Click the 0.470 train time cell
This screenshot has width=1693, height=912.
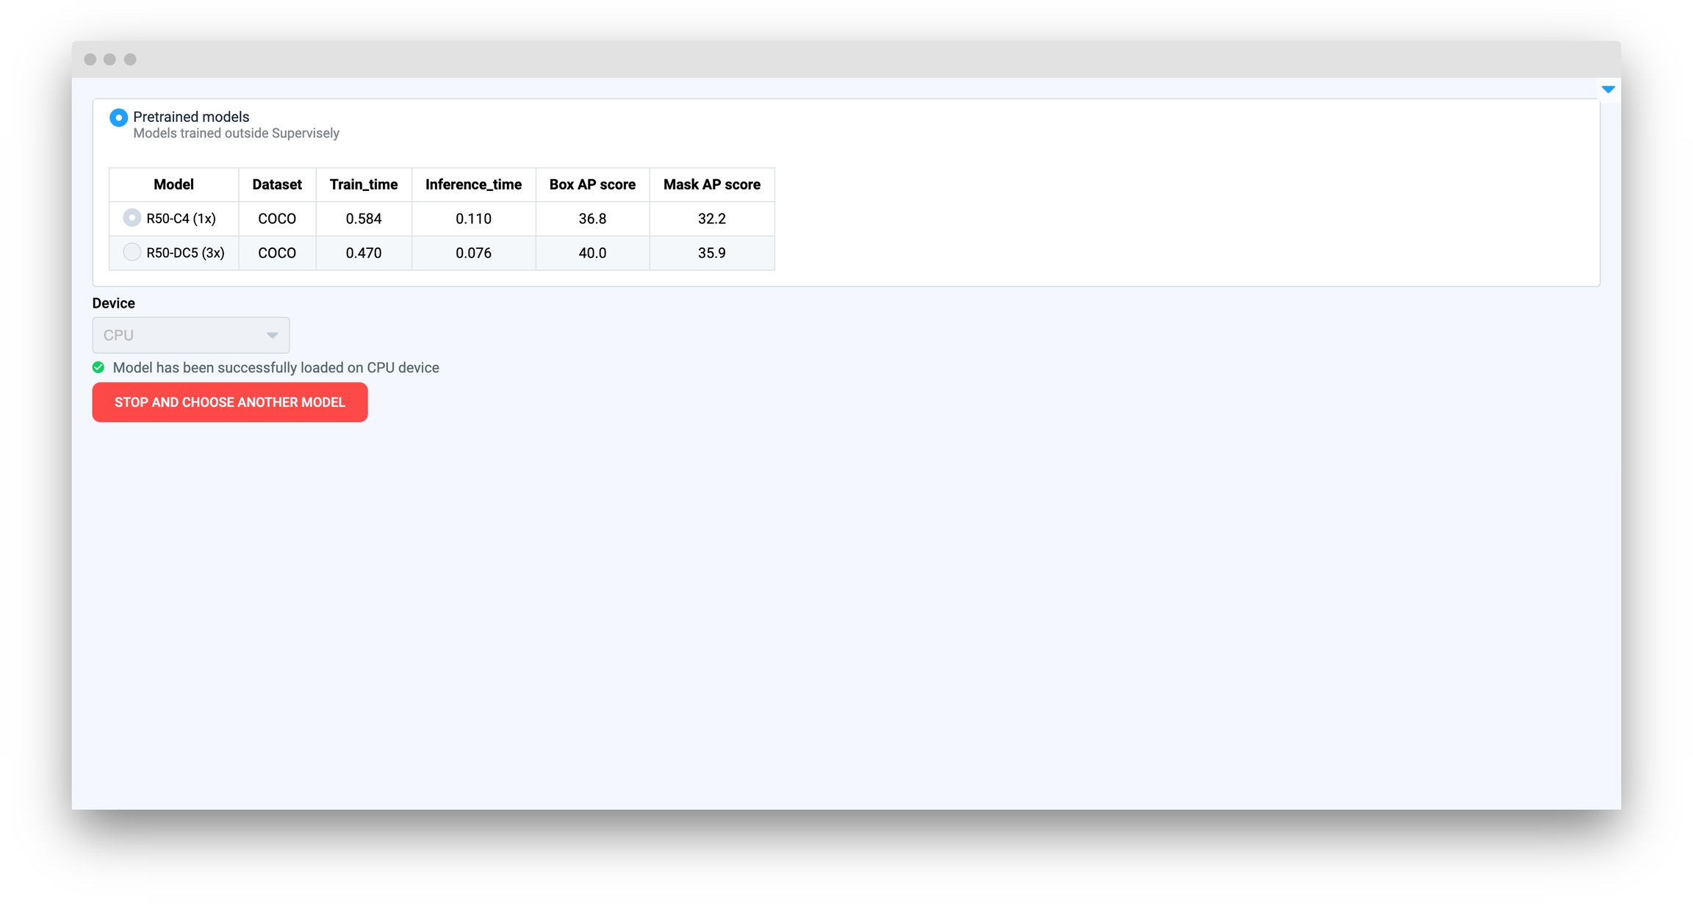tap(364, 253)
